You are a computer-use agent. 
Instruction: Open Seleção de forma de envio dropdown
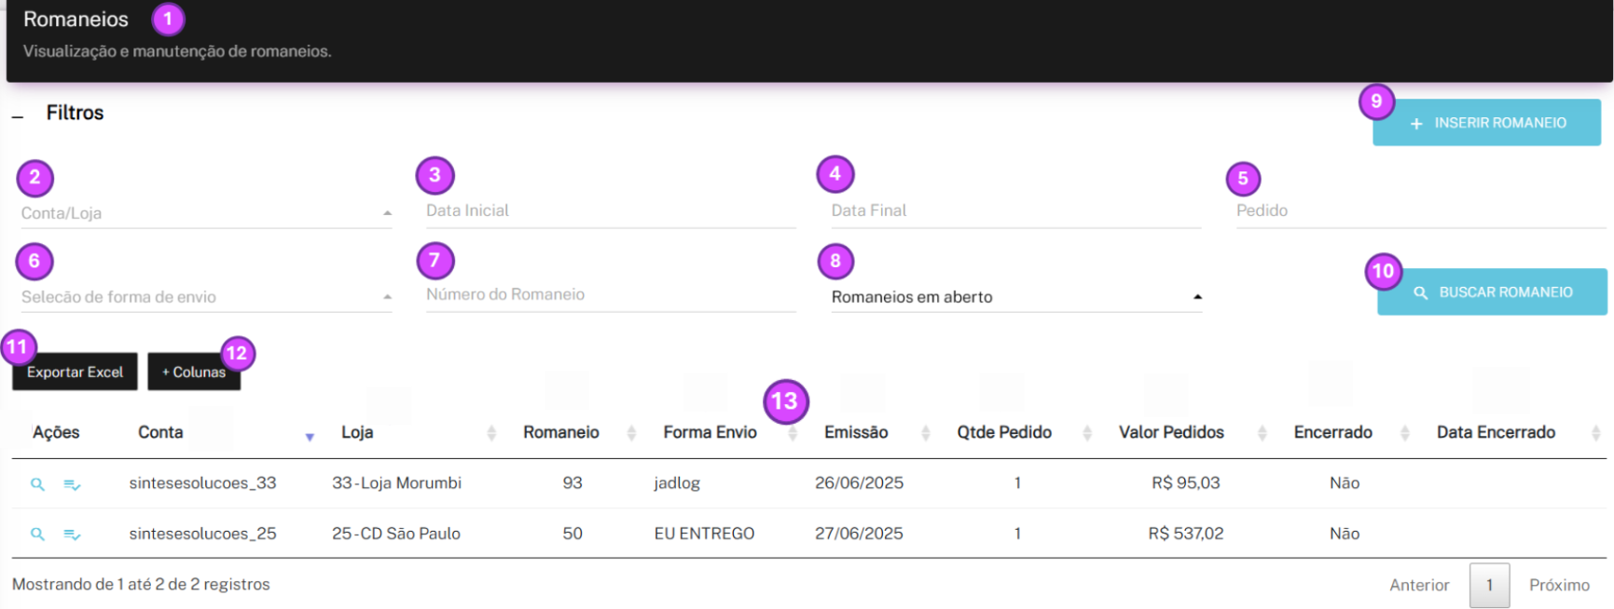point(205,297)
